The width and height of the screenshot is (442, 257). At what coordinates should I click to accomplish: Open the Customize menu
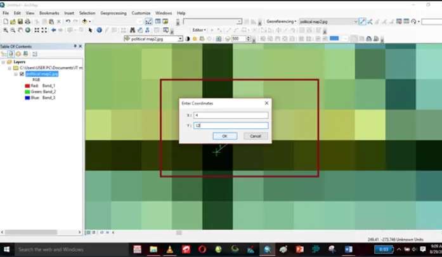pos(141,13)
